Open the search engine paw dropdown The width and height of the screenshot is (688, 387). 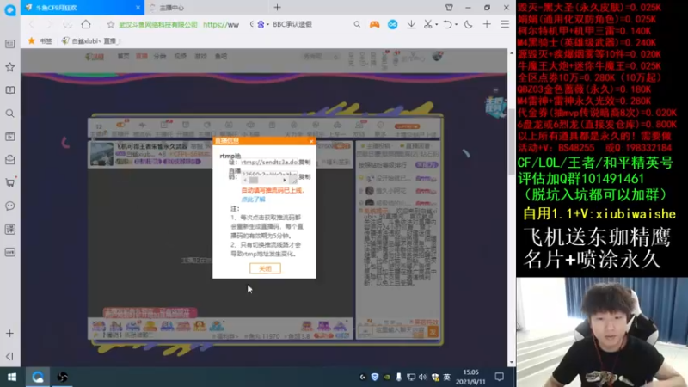coord(267,25)
